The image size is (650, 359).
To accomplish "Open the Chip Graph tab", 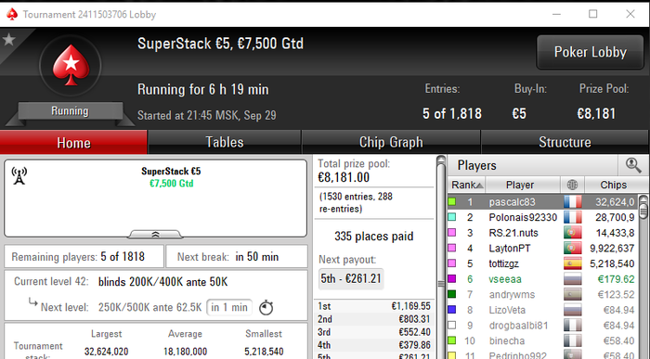I will (x=391, y=143).
